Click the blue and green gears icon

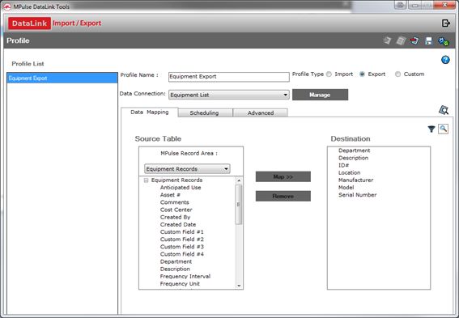click(443, 41)
